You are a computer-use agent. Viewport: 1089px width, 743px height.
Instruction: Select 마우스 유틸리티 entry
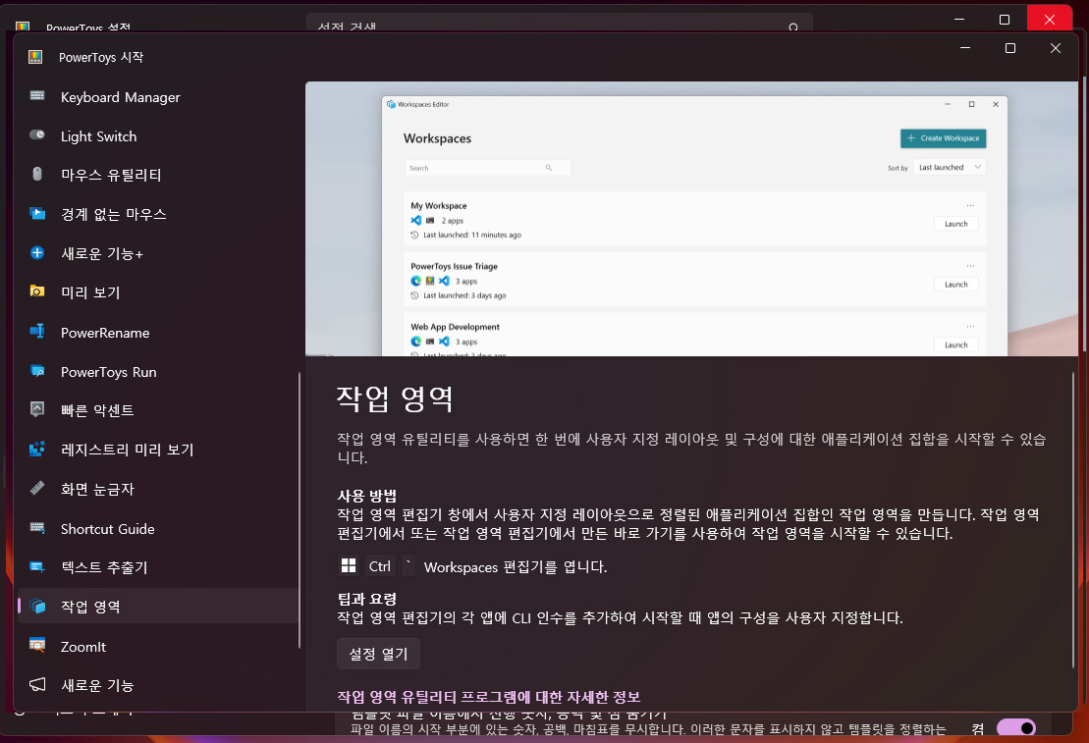158,175
